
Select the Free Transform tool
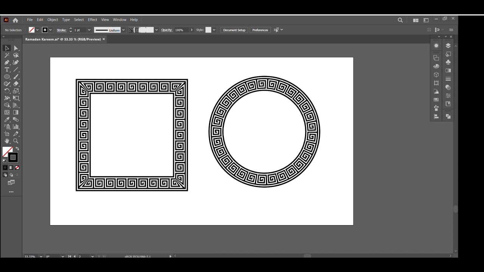click(16, 98)
